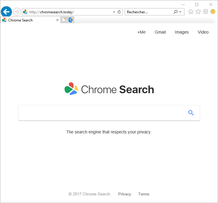Click the toolbar search magnifier icon

[x=176, y=12]
